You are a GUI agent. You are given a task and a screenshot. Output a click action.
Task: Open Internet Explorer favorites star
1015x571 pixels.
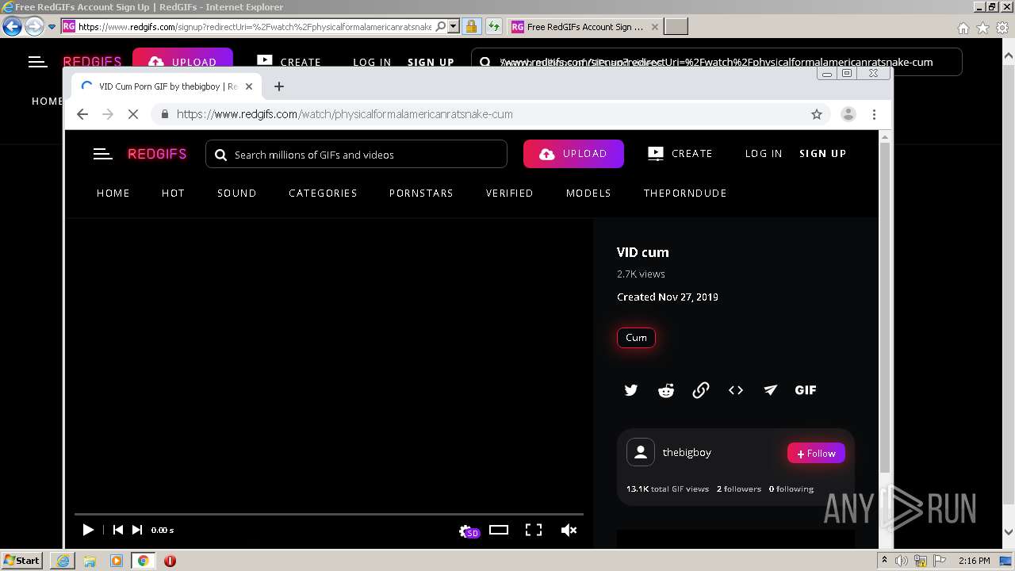tap(982, 28)
